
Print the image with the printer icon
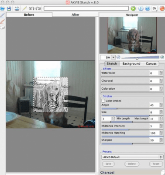[x=17, y=8]
